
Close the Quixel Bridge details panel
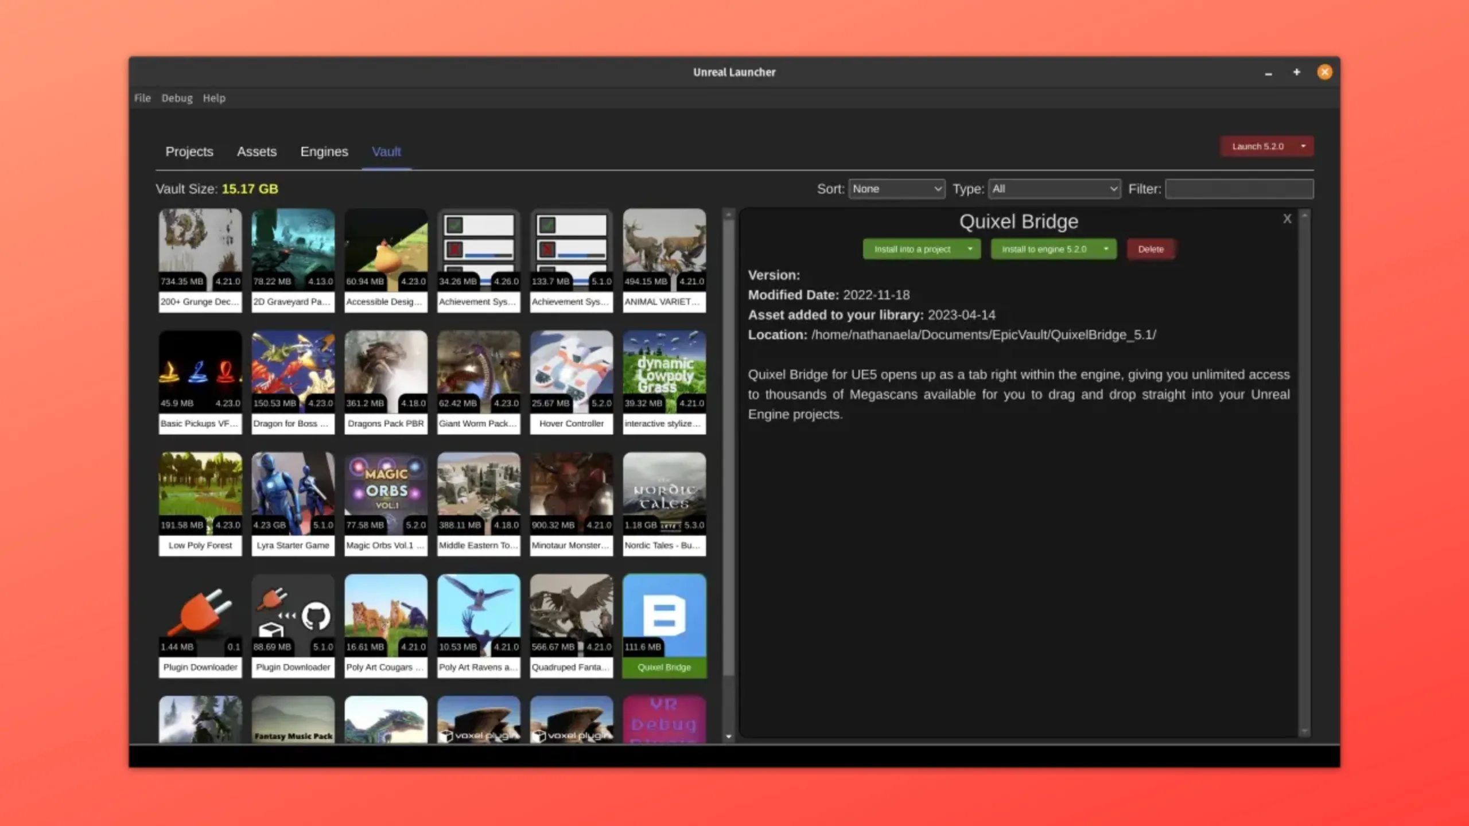coord(1287,219)
